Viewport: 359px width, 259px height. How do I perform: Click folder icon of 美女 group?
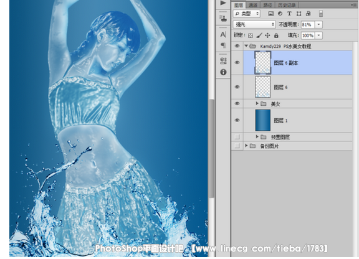pos(264,104)
